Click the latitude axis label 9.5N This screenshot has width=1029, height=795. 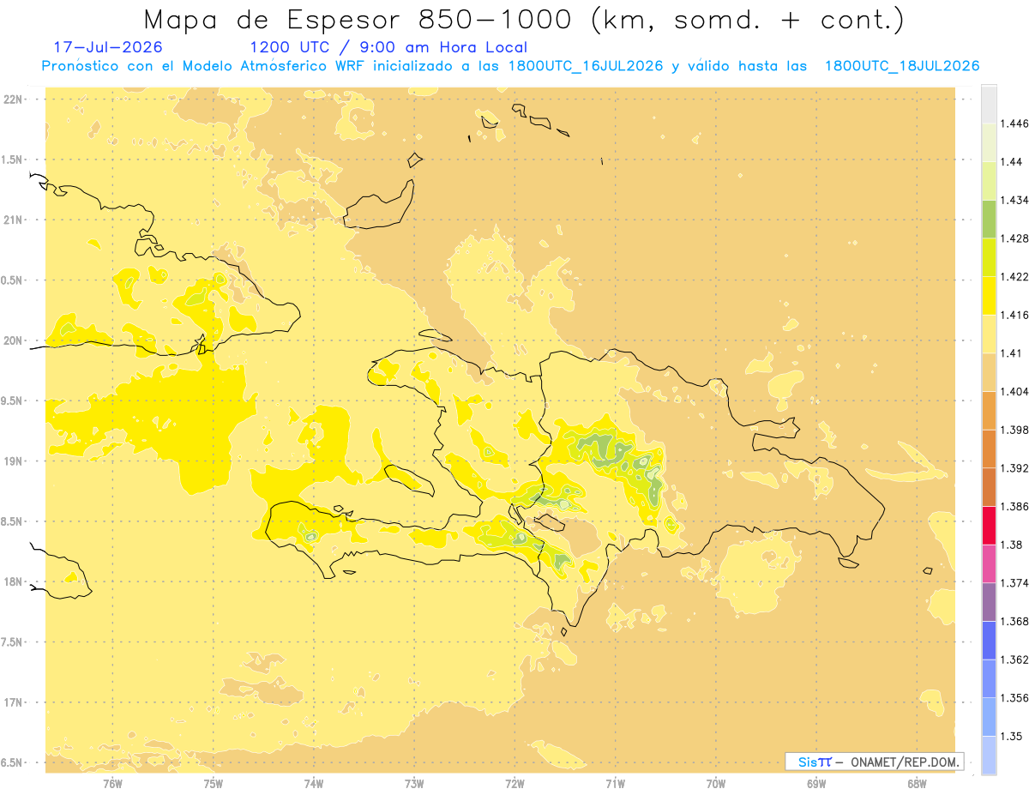pyautogui.click(x=12, y=401)
